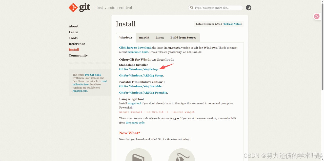Select Install in the sidebar

pyautogui.click(x=74, y=49)
